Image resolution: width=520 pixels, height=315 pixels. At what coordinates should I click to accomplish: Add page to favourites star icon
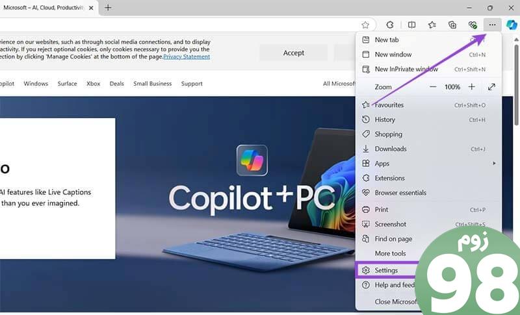[365, 25]
